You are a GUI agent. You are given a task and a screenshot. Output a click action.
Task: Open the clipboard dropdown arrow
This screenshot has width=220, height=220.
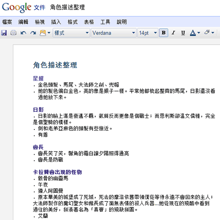coord(49,33)
